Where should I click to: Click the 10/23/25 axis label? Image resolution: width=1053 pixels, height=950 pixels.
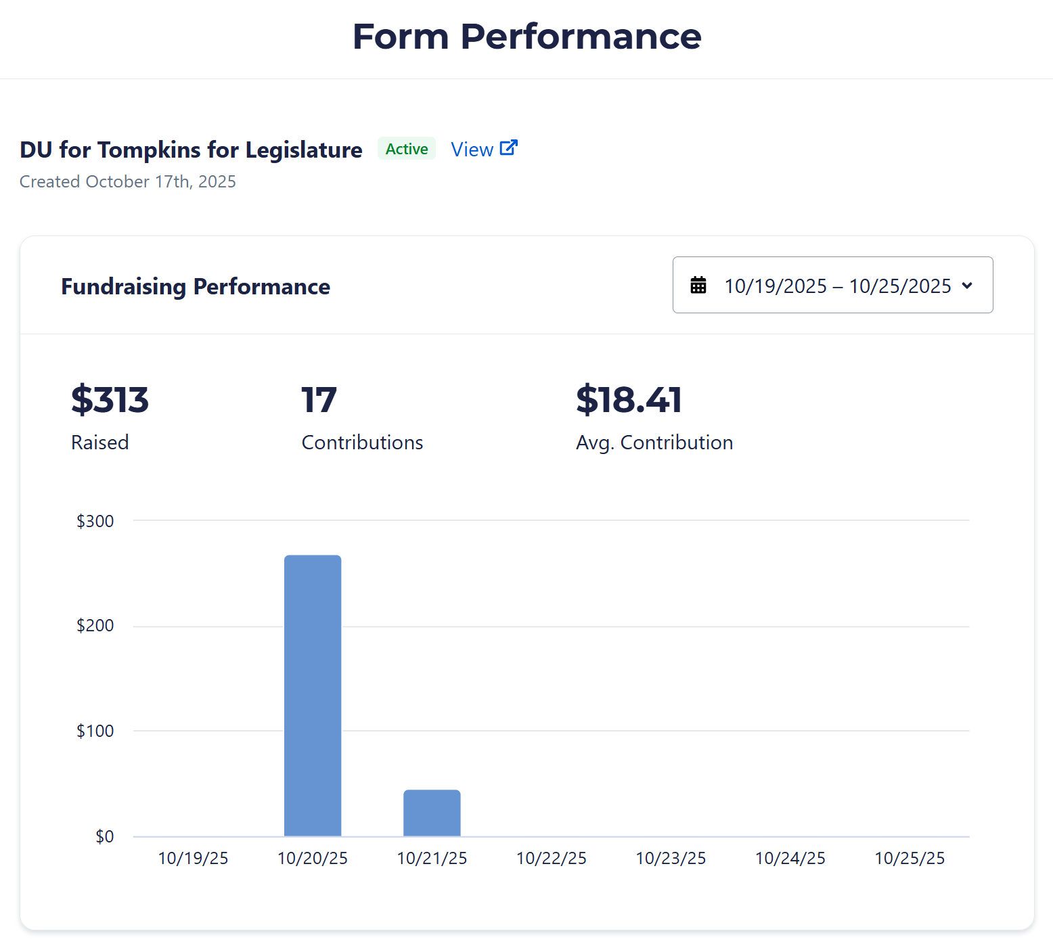click(x=671, y=859)
